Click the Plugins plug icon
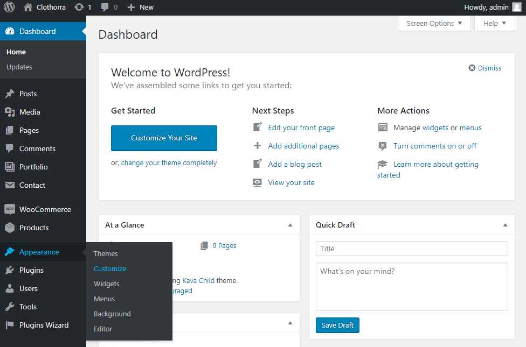This screenshot has width=526, height=347. [10, 270]
